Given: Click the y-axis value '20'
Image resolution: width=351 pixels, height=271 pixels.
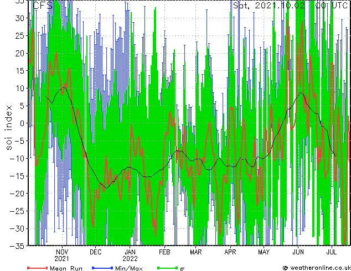Looking at the screenshot, I should pyautogui.click(x=20, y=53).
